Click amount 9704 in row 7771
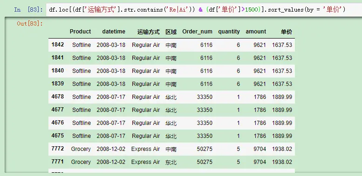The image size is (362, 176). [x=260, y=162]
